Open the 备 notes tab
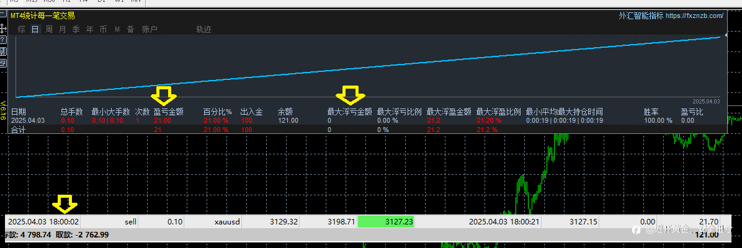 click(x=131, y=29)
